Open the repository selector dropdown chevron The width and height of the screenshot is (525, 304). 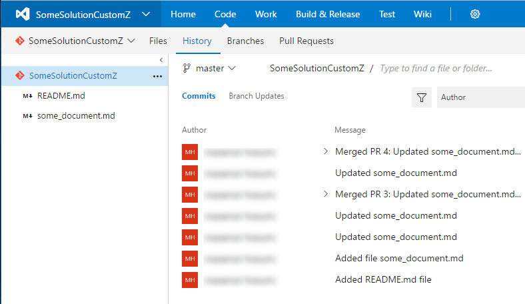click(131, 41)
